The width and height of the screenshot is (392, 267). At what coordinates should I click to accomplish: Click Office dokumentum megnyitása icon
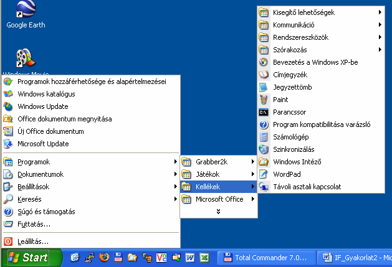(x=8, y=119)
